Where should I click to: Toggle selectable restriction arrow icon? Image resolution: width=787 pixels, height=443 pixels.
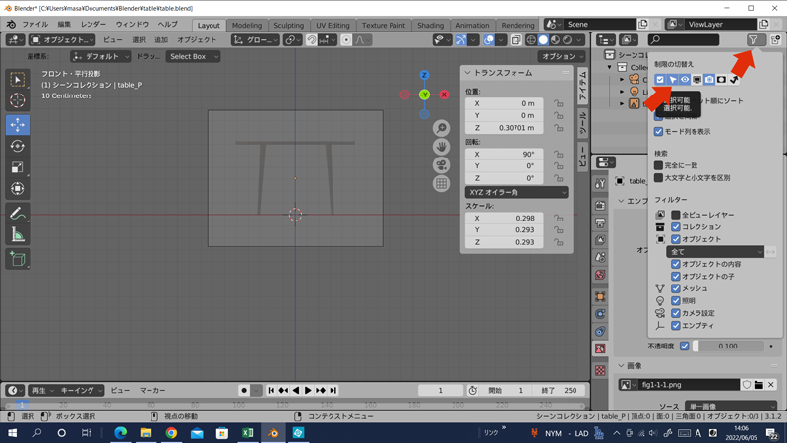point(673,80)
